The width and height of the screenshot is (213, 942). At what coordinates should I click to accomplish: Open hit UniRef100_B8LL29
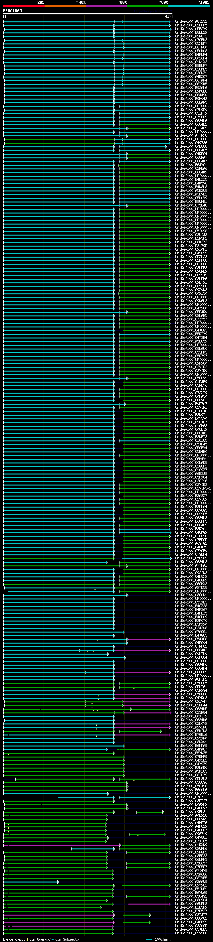(191, 32)
